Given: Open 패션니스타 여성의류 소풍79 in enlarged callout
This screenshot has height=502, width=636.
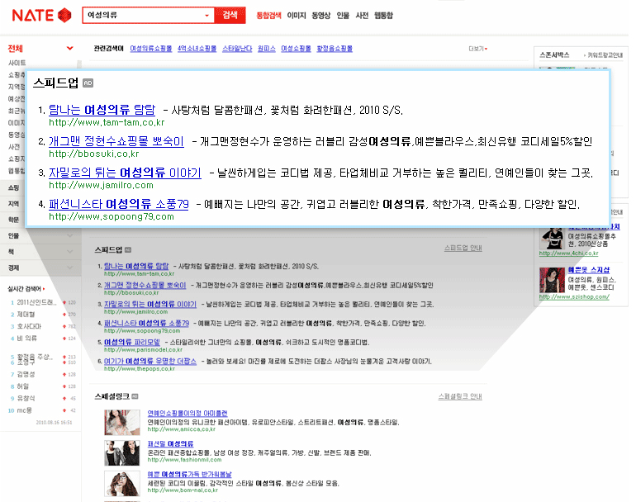Looking at the screenshot, I should (x=119, y=204).
